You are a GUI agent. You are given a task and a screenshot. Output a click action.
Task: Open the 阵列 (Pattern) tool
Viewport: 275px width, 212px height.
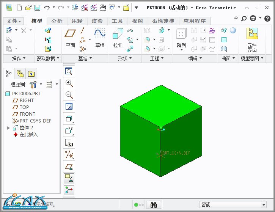click(x=181, y=38)
